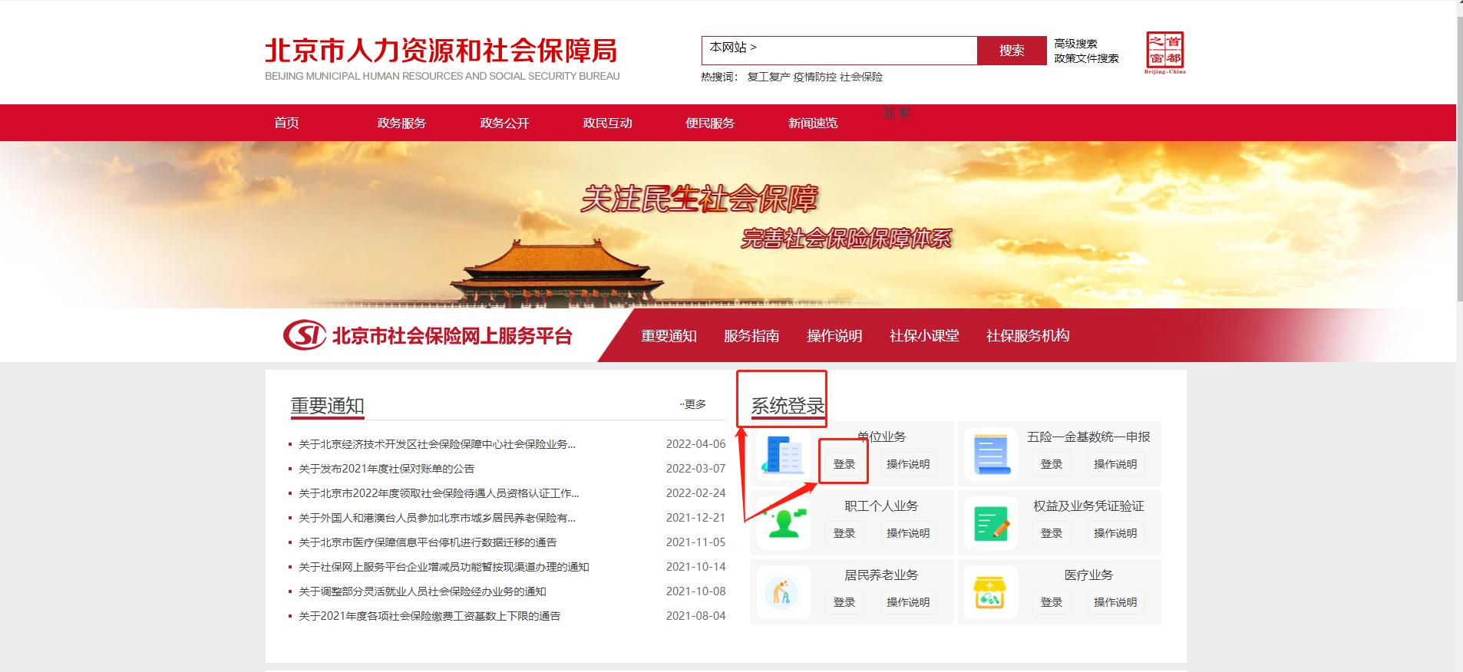Viewport: 1463px width, 672px height.
Task: Click 登录 under 居民养老业务
Action: coord(844,602)
